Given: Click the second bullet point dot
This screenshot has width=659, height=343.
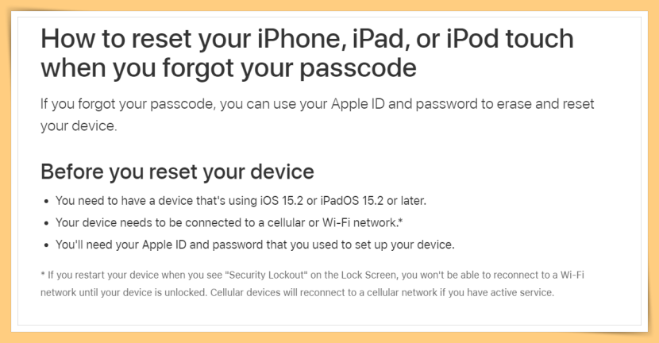Looking at the screenshot, I should click(47, 223).
